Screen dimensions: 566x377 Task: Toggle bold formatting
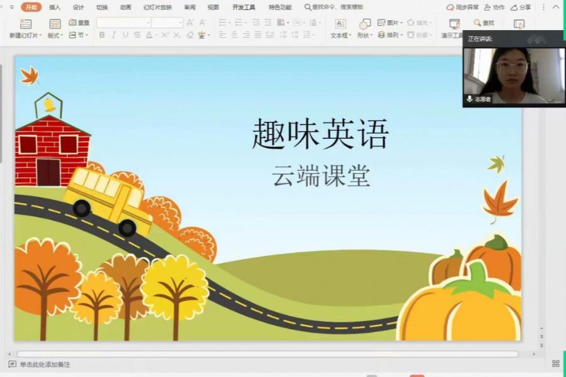click(102, 35)
